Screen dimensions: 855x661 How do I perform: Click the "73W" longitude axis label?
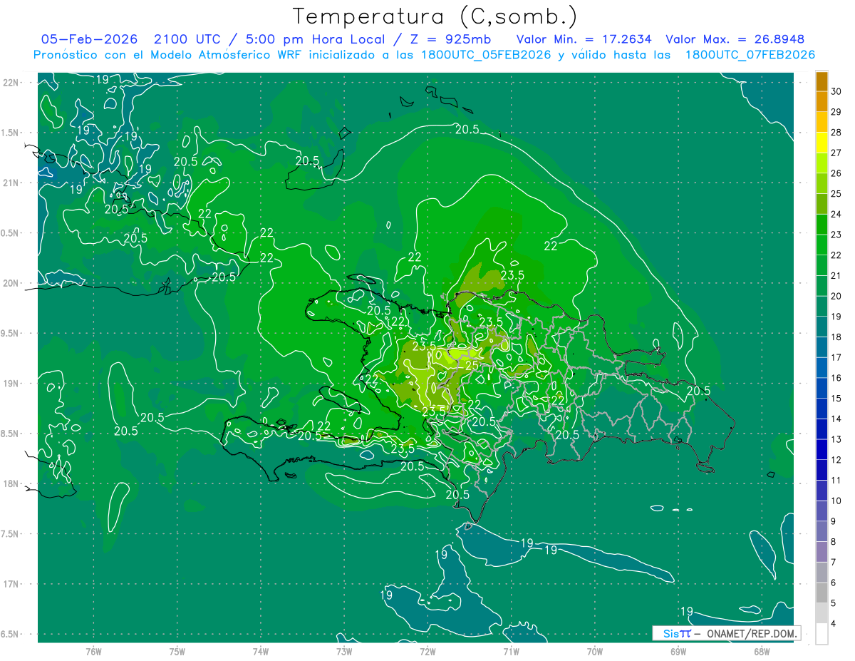coord(344,651)
